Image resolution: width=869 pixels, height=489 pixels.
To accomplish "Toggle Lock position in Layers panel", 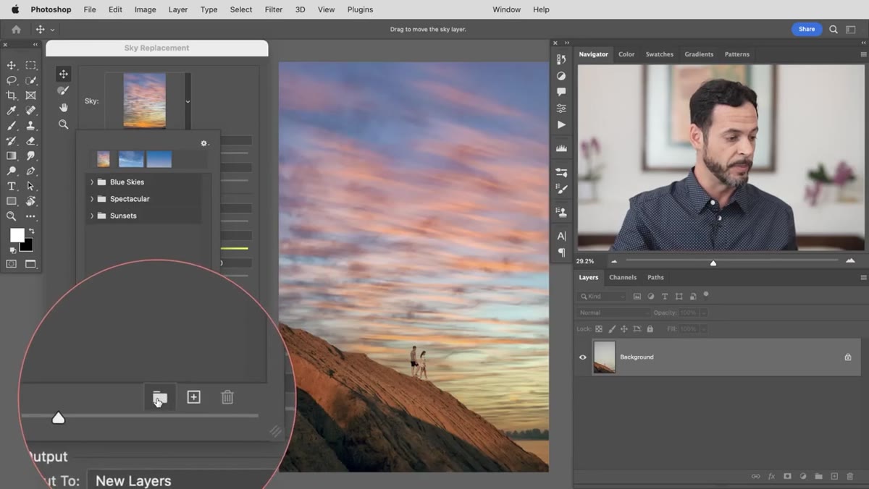I will [624, 329].
